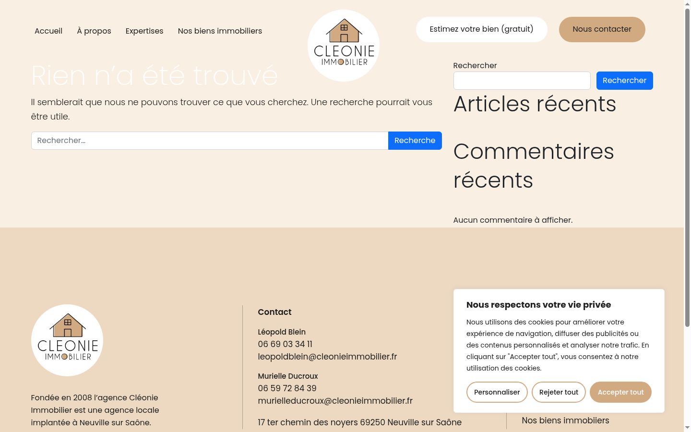The image size is (691, 432).
Task: Click the Articles récents heading
Action: point(535,104)
